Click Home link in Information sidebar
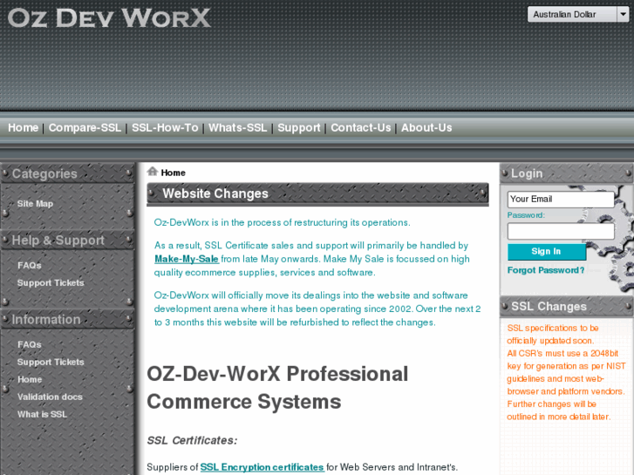The image size is (634, 475). click(30, 380)
